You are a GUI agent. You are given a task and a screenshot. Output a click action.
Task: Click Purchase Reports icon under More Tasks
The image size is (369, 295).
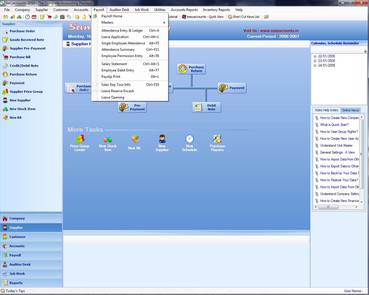click(x=217, y=143)
